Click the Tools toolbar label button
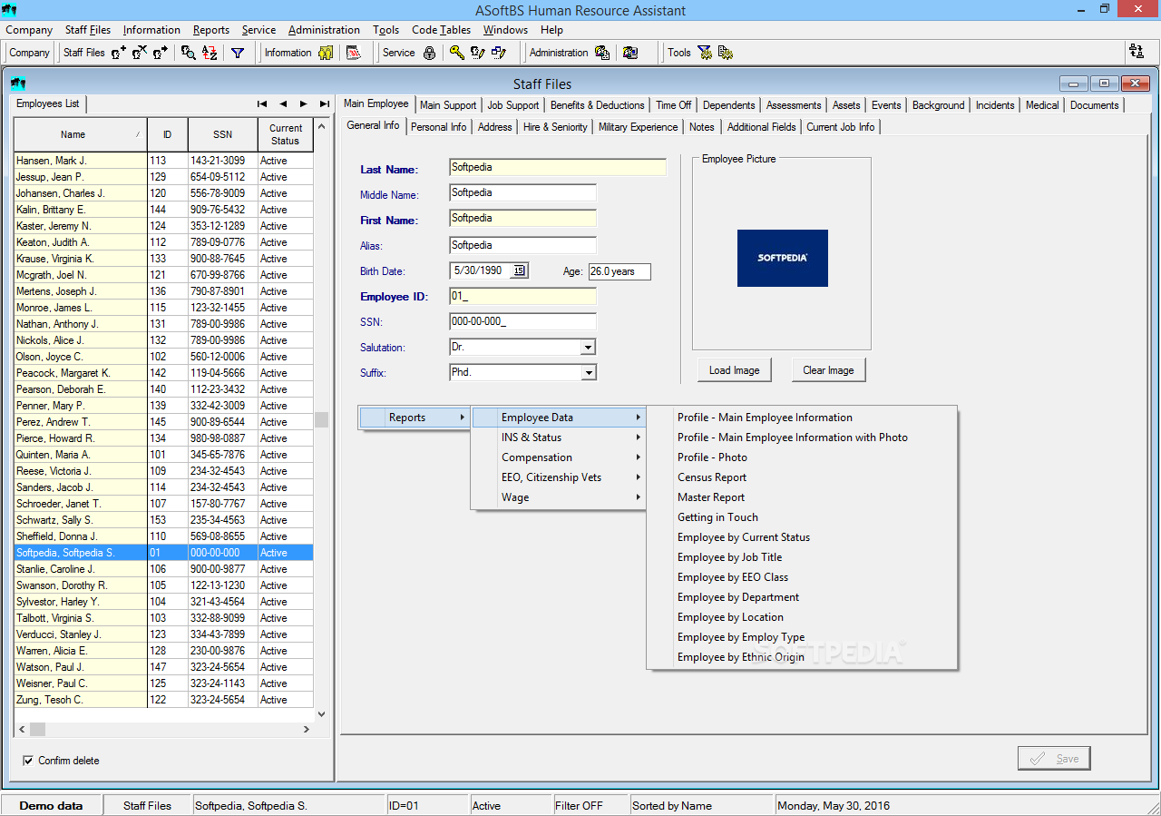The image size is (1161, 816). tap(679, 53)
